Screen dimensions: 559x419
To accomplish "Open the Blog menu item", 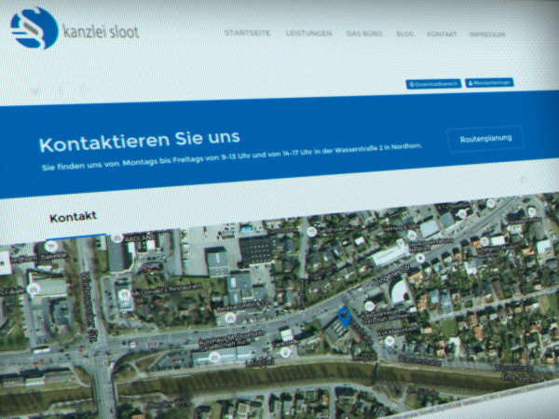I will (x=405, y=34).
